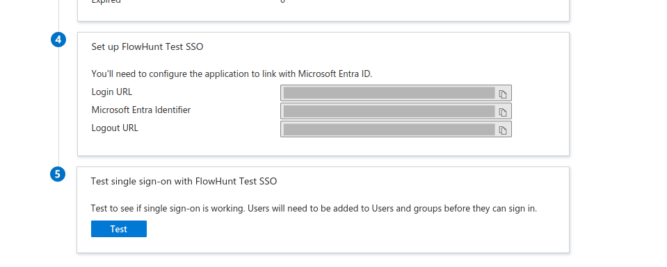
Task: Click the 'Logout URL' label
Action: pyautogui.click(x=115, y=128)
